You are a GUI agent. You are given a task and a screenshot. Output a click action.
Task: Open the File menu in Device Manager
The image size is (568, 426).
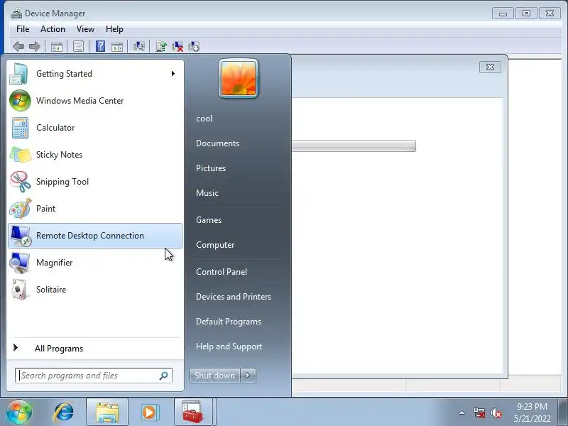(x=23, y=29)
